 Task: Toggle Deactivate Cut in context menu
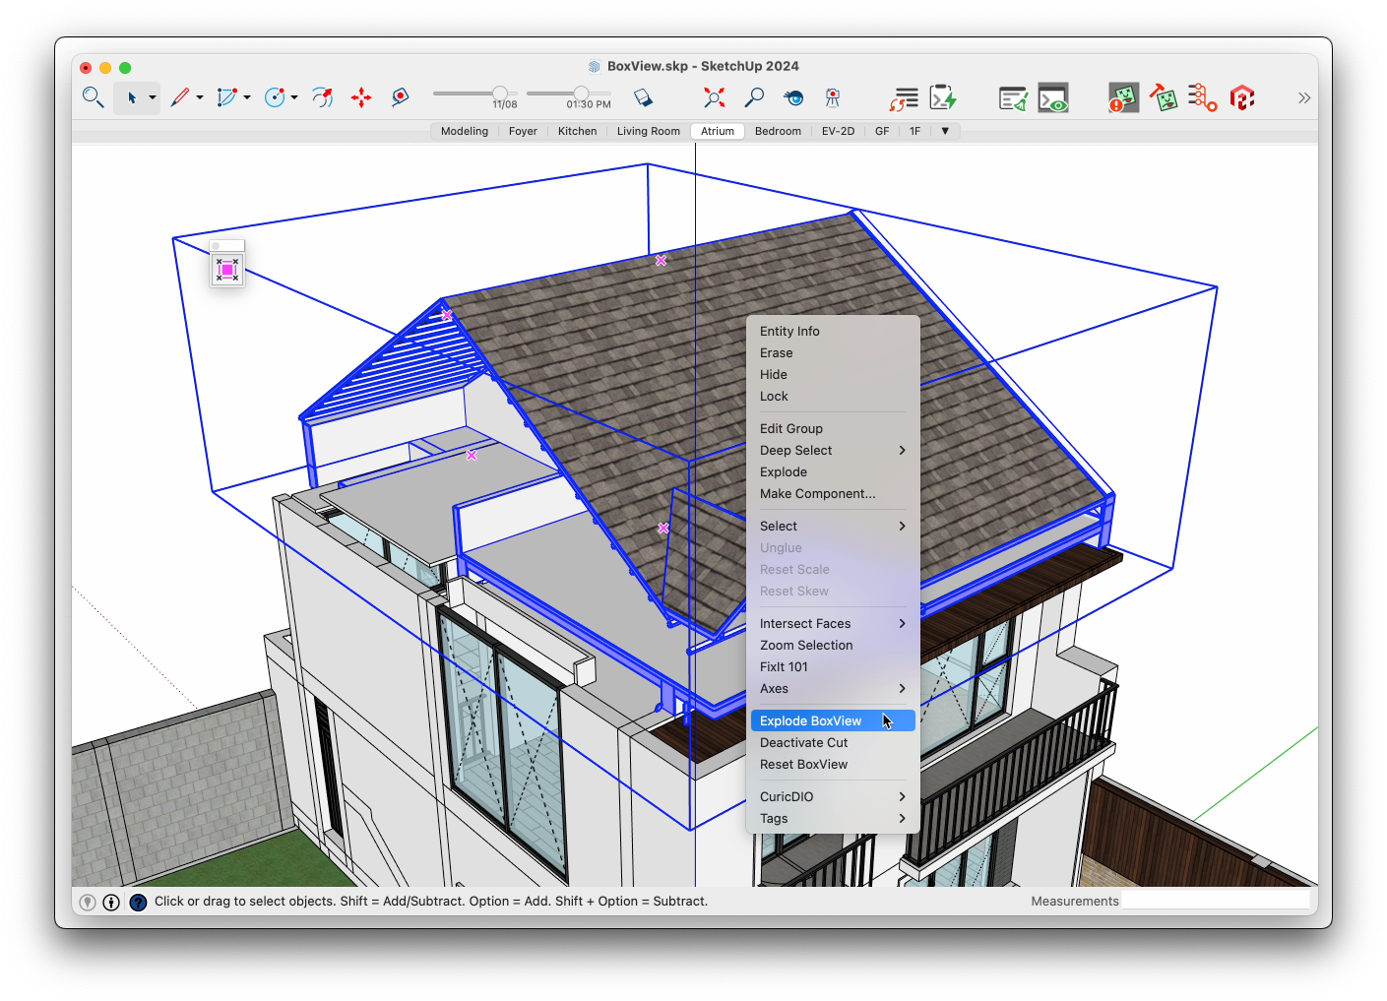point(803,743)
